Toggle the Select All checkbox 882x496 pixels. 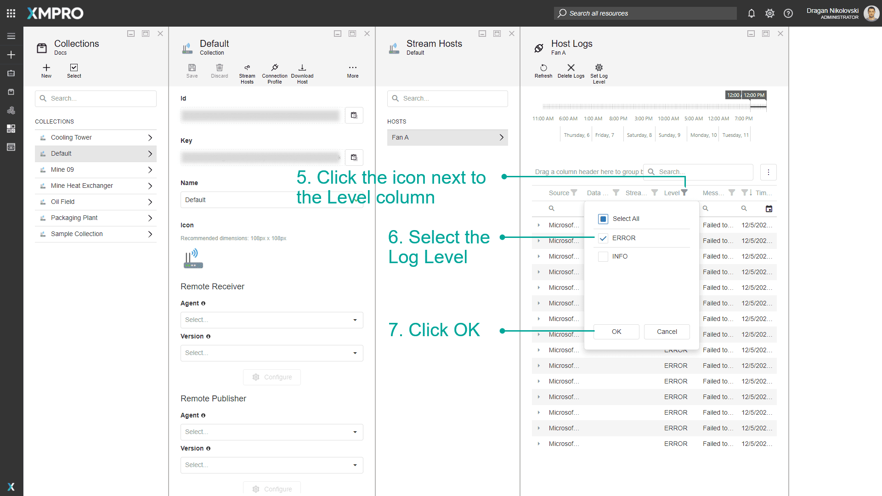(603, 219)
